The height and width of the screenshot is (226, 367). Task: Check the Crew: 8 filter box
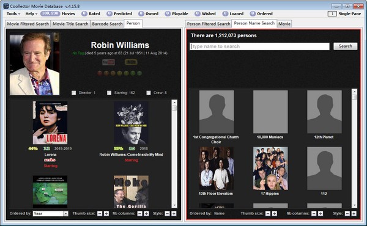coord(149,93)
